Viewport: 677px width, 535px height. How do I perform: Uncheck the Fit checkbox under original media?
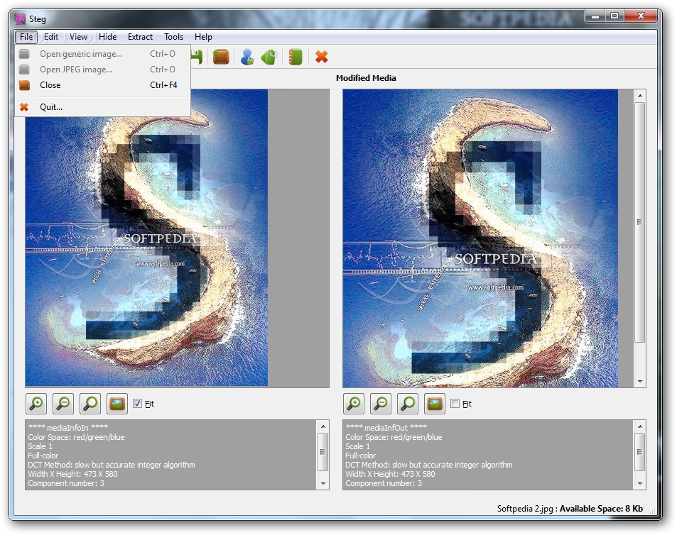(x=137, y=404)
